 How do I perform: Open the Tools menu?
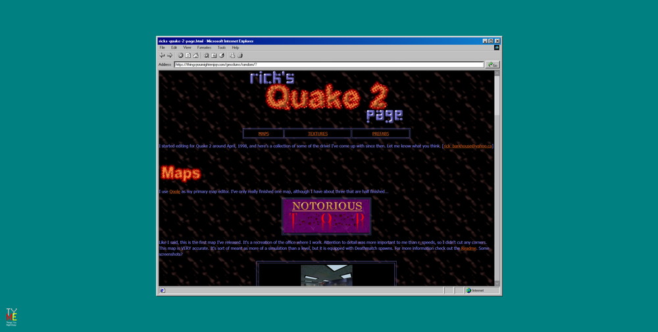222,47
